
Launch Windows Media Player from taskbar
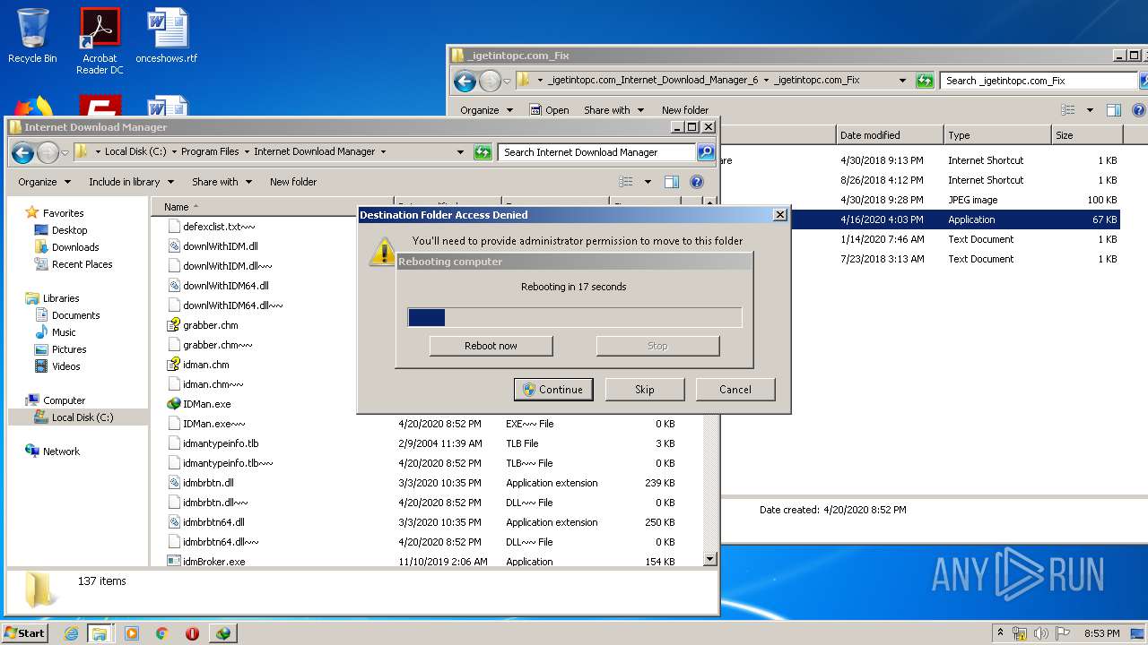pos(132,633)
